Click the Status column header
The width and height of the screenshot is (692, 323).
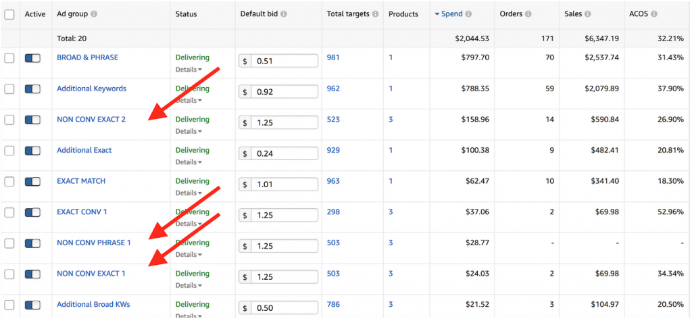187,14
